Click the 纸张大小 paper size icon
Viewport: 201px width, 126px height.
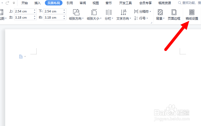[x=94, y=12]
